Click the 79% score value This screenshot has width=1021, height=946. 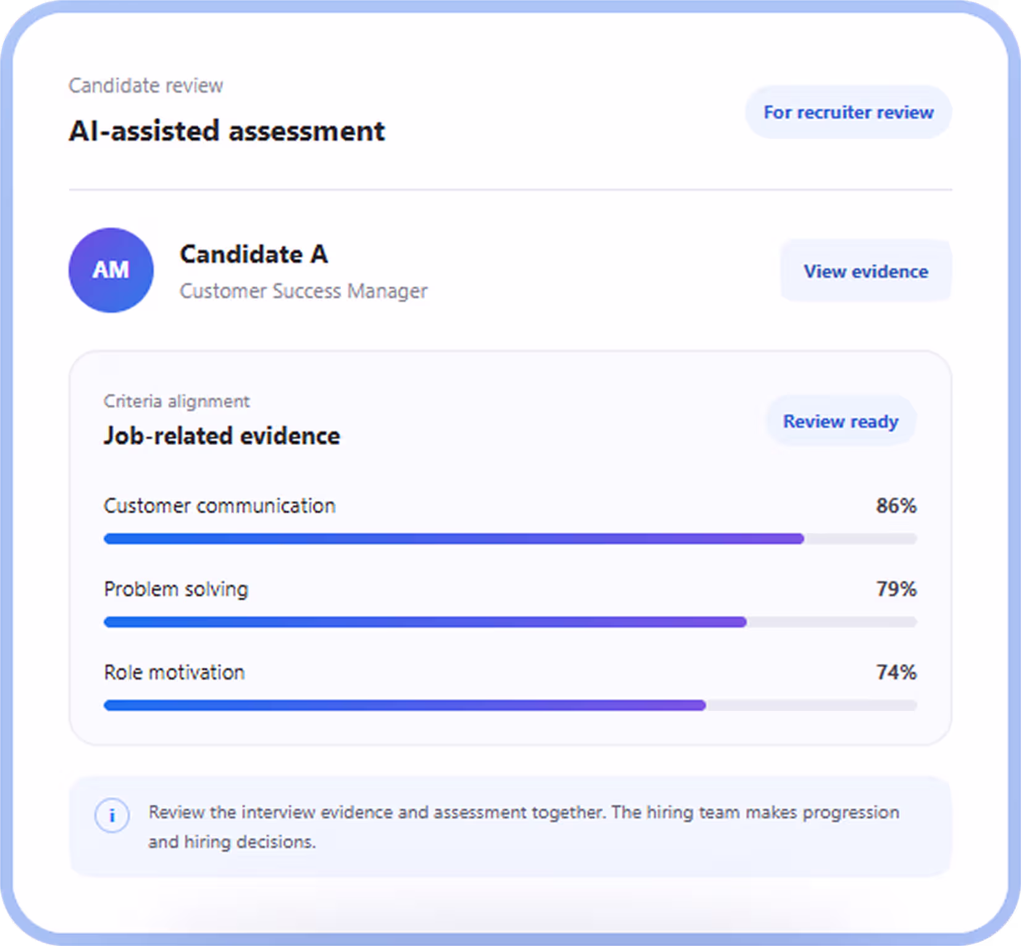point(896,589)
